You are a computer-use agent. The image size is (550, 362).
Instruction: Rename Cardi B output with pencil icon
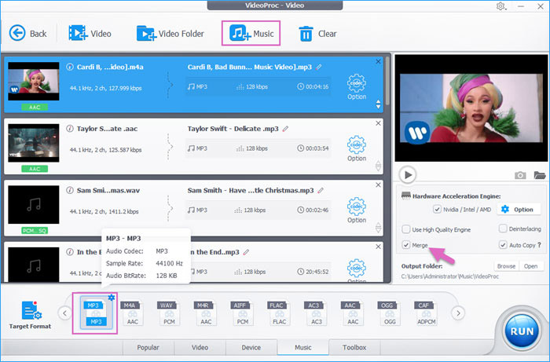[x=318, y=67]
